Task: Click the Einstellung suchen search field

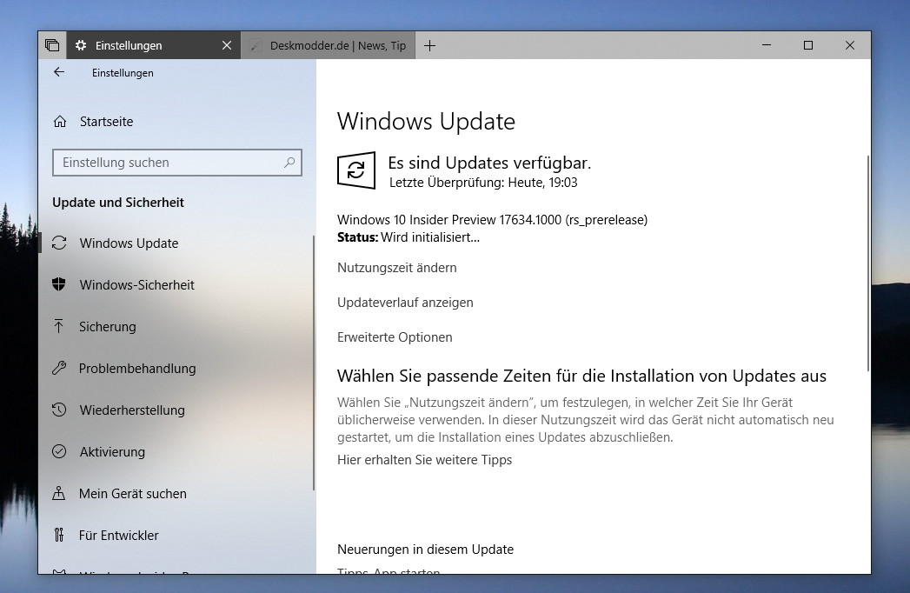Action: click(177, 163)
